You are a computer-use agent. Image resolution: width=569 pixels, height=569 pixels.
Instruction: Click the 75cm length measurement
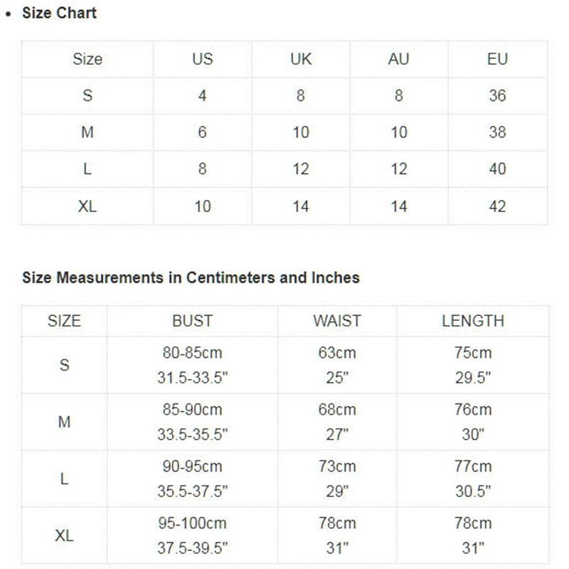pyautogui.click(x=472, y=353)
